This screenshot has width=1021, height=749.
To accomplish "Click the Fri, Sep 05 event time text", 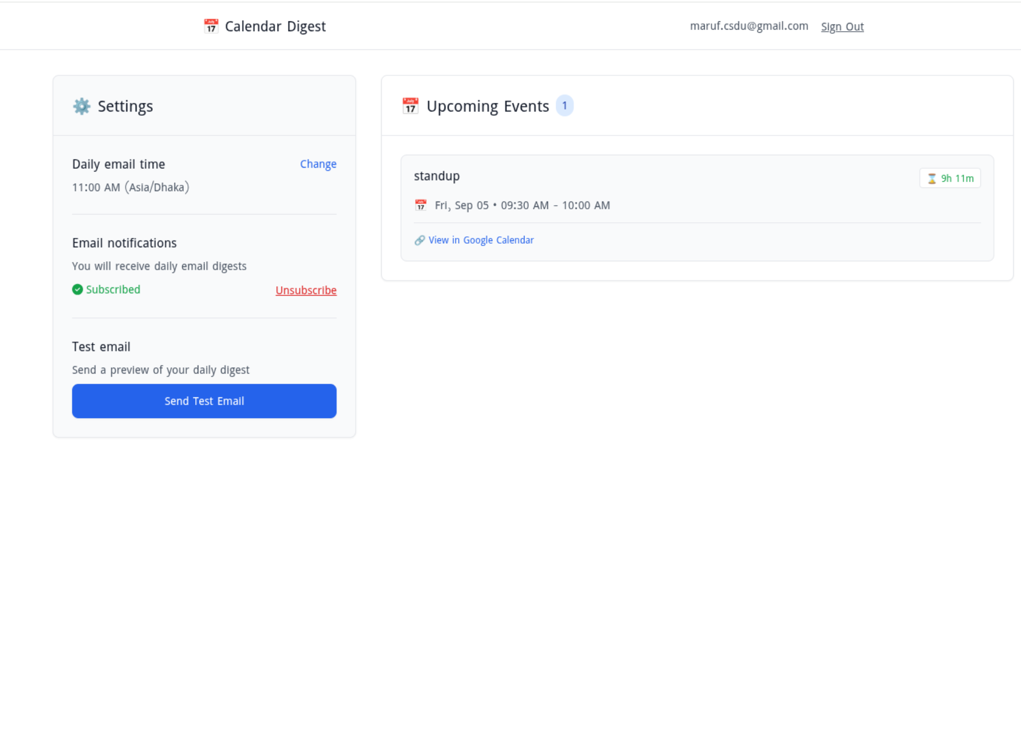I will [522, 205].
